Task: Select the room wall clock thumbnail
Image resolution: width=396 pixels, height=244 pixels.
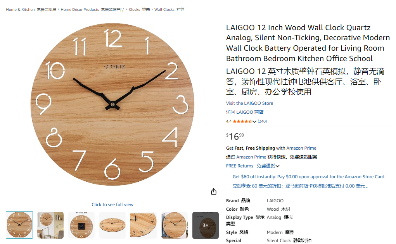Action: pos(50,225)
